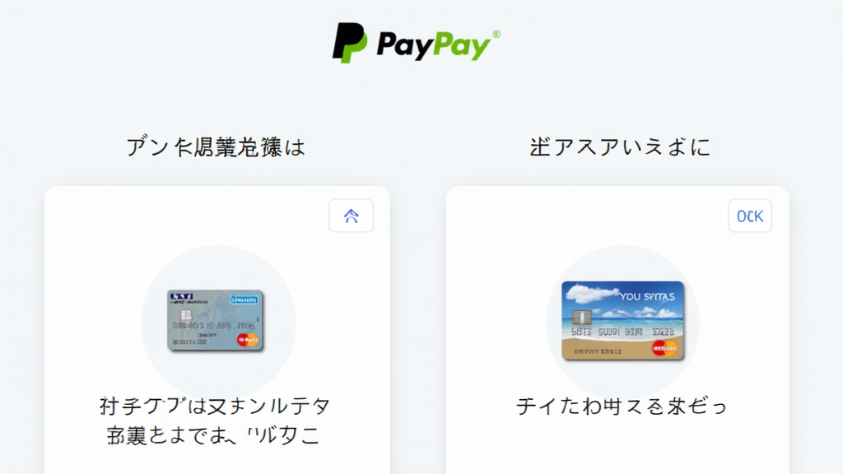The height and width of the screenshot is (474, 843).
Task: Click the heading above the right card panel
Action: pyautogui.click(x=620, y=147)
